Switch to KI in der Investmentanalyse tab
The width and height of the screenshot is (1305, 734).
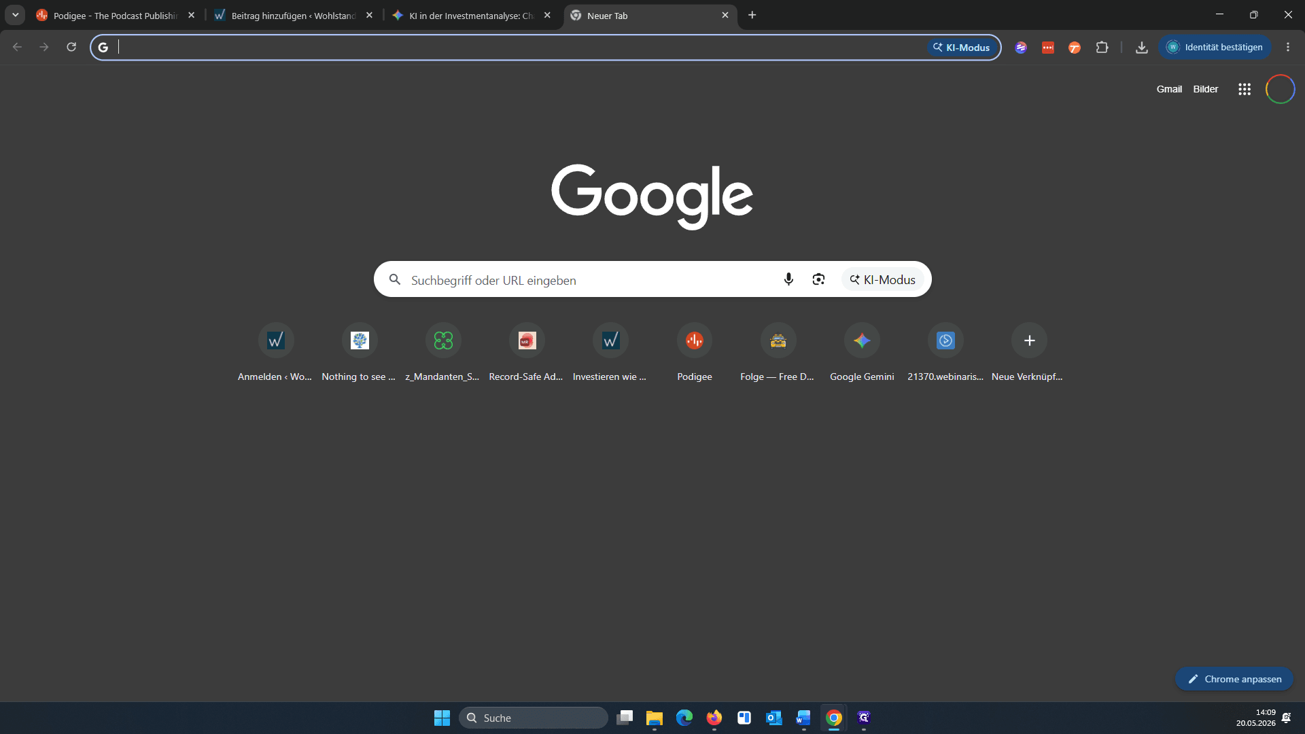click(x=472, y=15)
